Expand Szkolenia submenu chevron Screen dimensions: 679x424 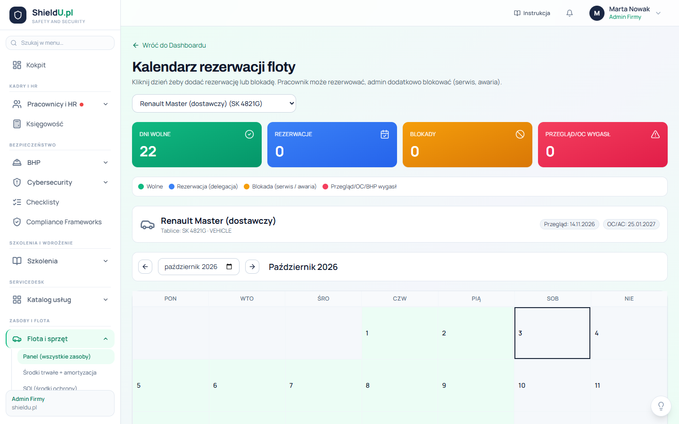[106, 261]
